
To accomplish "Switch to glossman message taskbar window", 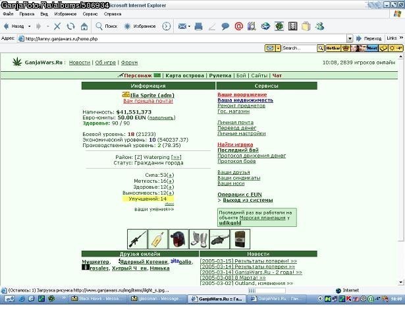I will click(158, 299).
